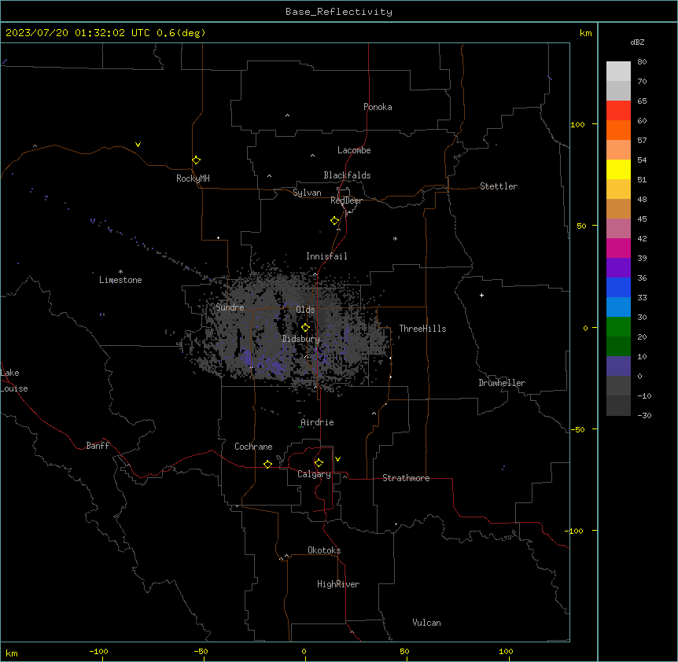The width and height of the screenshot is (678, 662).
Task: Click the Stettler city label
Action: [x=498, y=186]
